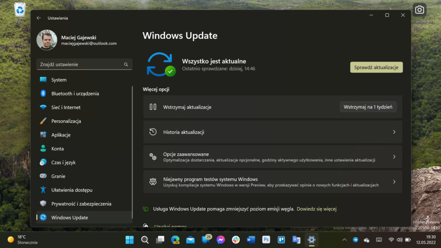Focus the 'Znajdź ustawienie' search box
This screenshot has width=441, height=248.
coord(84,64)
